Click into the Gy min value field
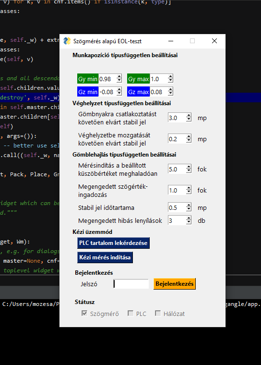This screenshot has height=365, width=261. [107, 79]
